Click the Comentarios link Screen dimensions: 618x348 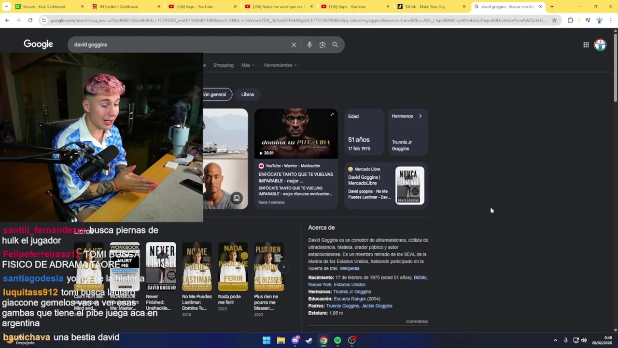click(417, 321)
